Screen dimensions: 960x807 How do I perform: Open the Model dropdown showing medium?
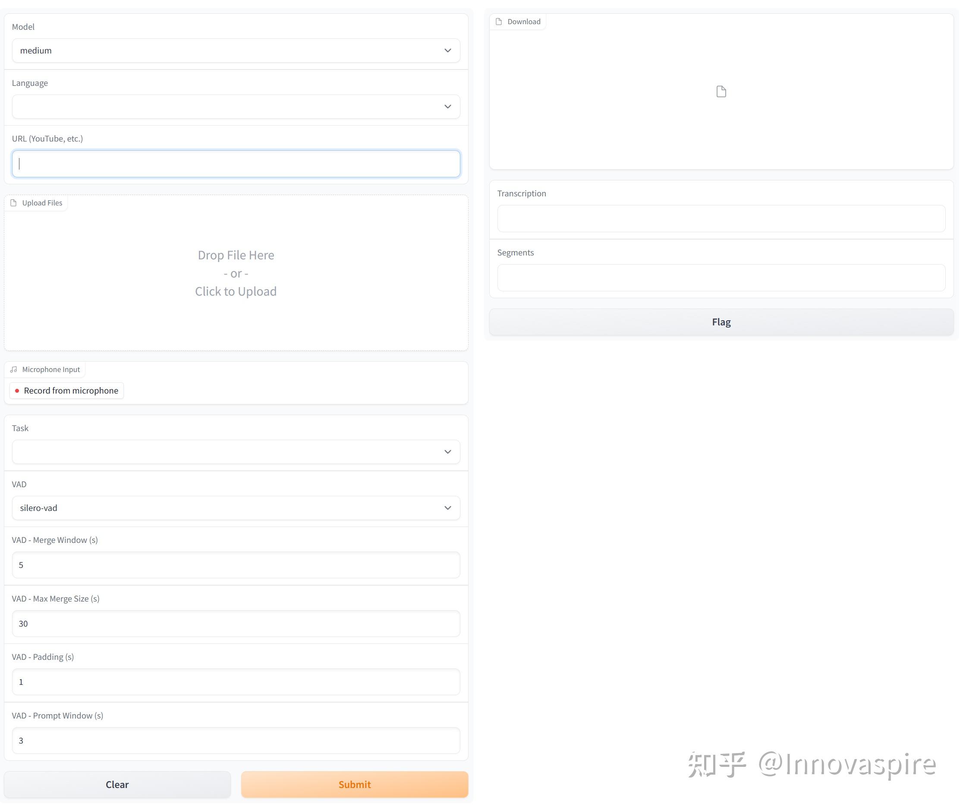[x=236, y=50]
